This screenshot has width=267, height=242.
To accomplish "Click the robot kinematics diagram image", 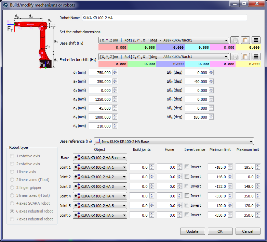I will pyautogui.click(x=29, y=41).
